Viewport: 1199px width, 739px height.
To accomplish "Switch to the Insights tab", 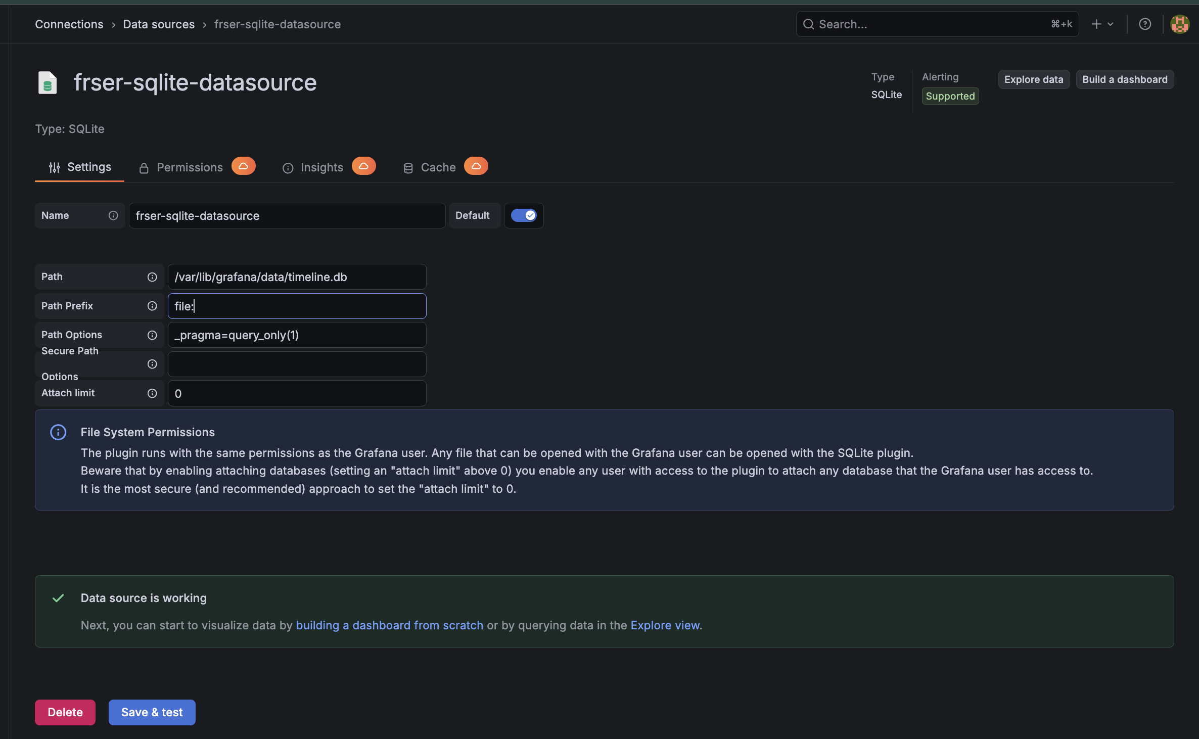I will 313,168.
